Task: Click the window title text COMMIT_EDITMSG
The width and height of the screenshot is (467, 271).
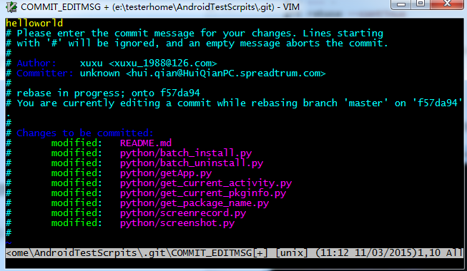Action: tap(61, 7)
